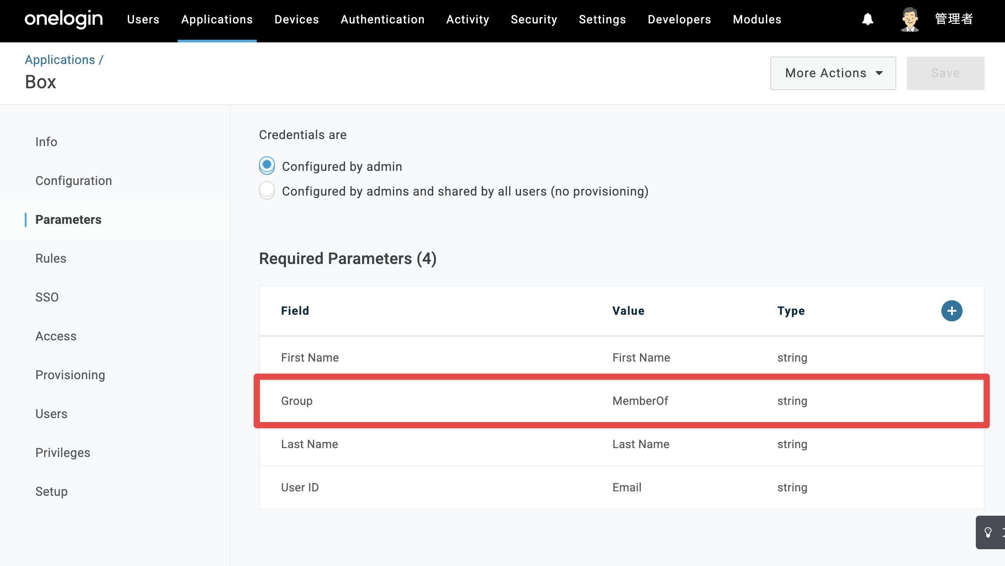Open the First Name parameter row
The width and height of the screenshot is (1005, 566).
tap(621, 358)
